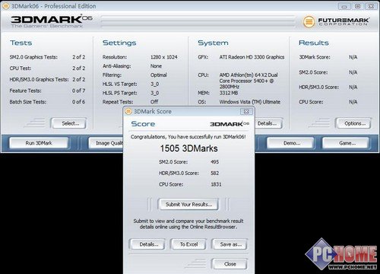Open Details... in the Score dialog
This screenshot has height=274, width=380.
[147, 244]
